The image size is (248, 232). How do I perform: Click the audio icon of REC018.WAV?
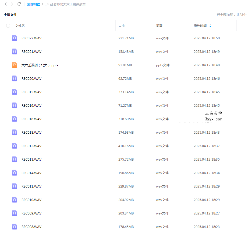pos(15,132)
